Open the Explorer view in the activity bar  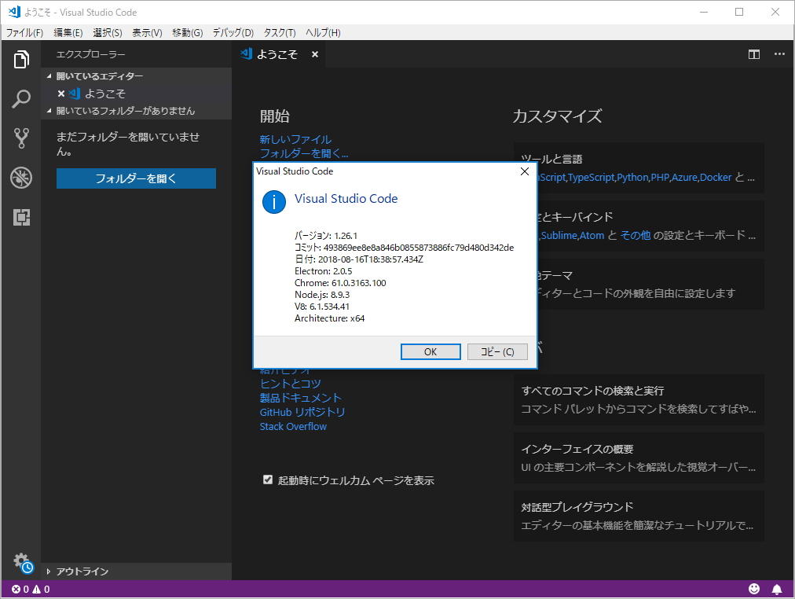(21, 59)
